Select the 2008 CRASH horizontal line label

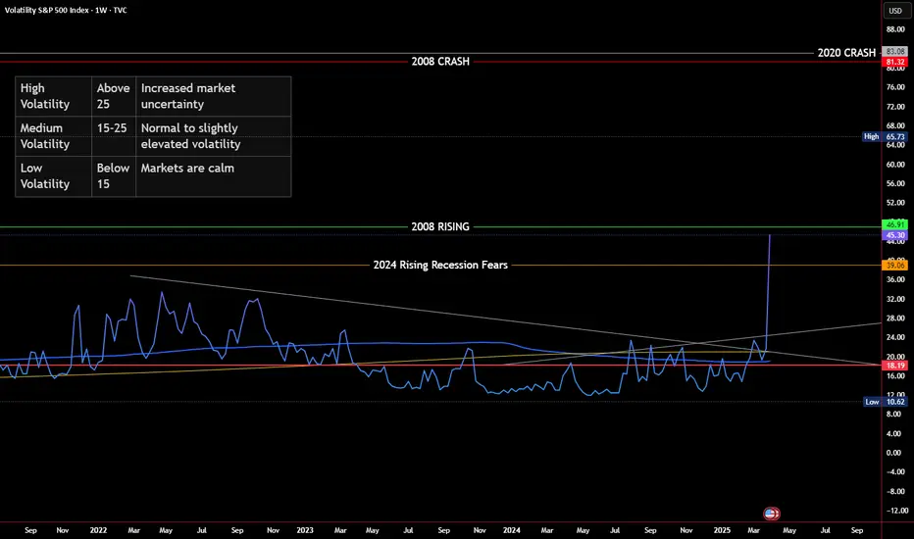coord(440,61)
